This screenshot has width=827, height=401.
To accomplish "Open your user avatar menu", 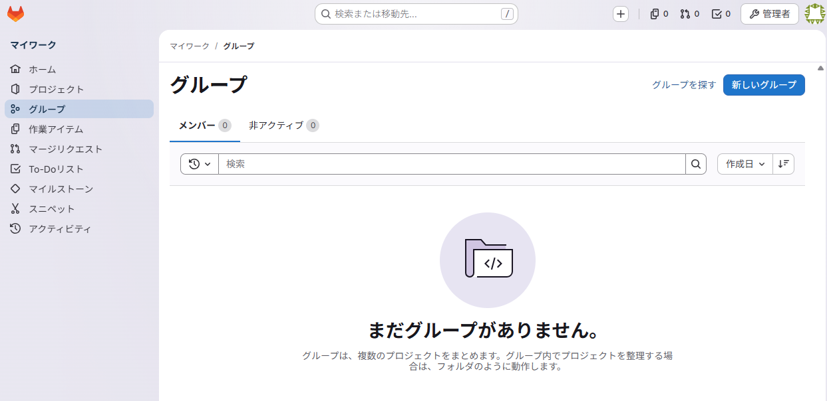I will point(814,13).
